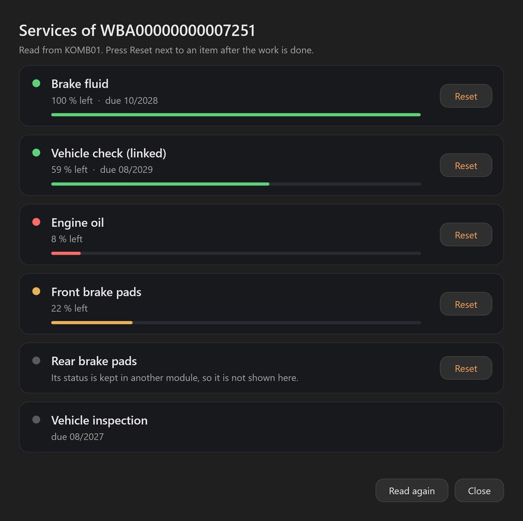This screenshot has width=523, height=521.
Task: Click the gray status dot for Vehicle inspection
Action: [37, 420]
